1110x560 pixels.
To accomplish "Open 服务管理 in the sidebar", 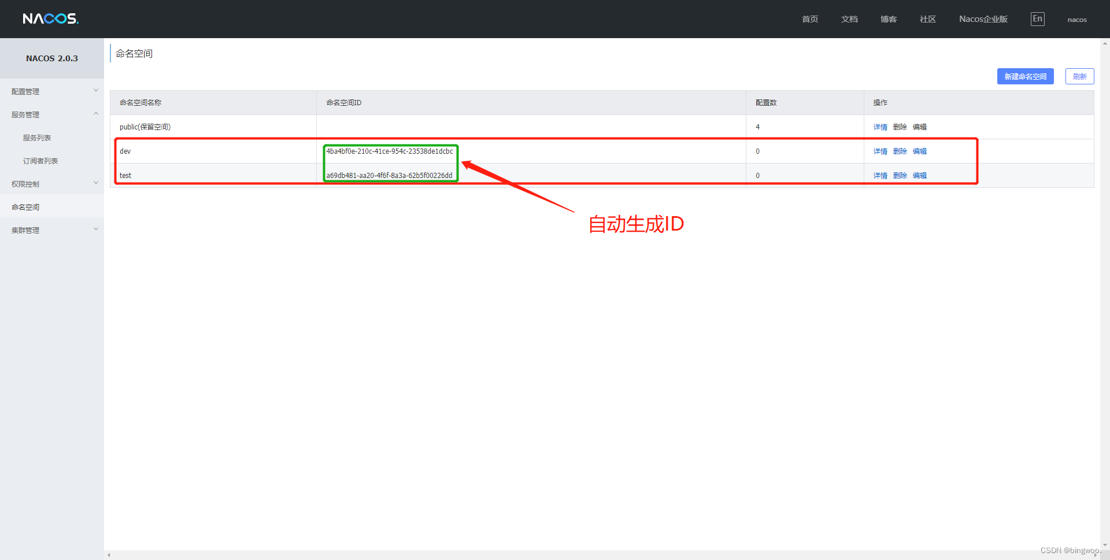I will [x=25, y=114].
